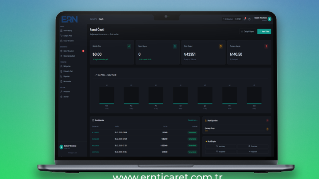Click the Stok Değeri box icon
Screen dimensions: 319x179
(220, 46)
